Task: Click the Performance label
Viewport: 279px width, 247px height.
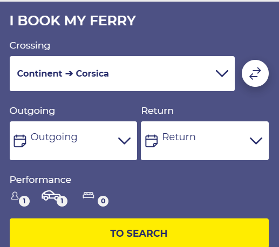Action: point(40,180)
